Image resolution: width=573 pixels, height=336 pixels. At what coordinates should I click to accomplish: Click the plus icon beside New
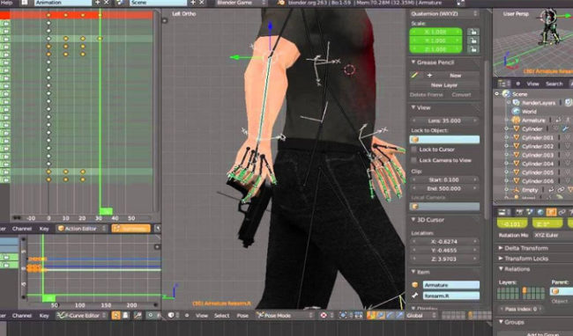(429, 75)
